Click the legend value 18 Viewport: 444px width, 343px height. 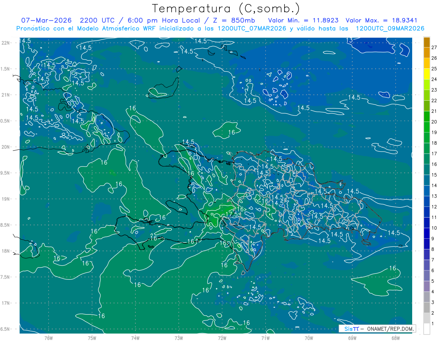click(434, 143)
